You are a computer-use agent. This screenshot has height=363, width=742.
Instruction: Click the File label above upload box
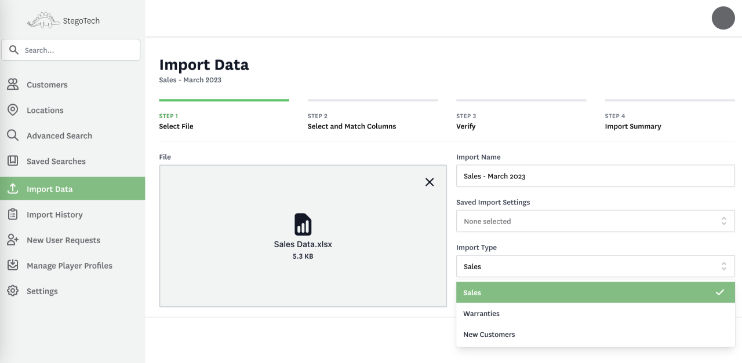165,157
